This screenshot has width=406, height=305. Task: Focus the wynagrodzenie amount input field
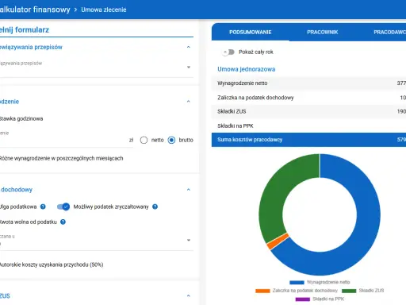63,140
